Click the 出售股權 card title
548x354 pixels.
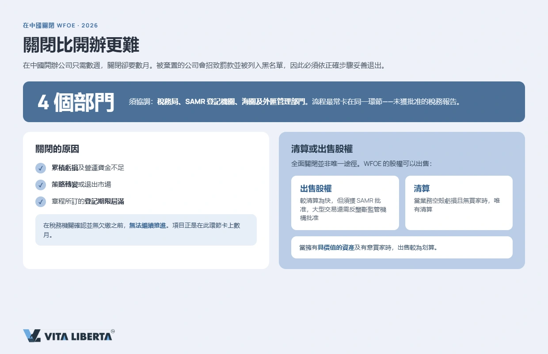[x=316, y=189]
